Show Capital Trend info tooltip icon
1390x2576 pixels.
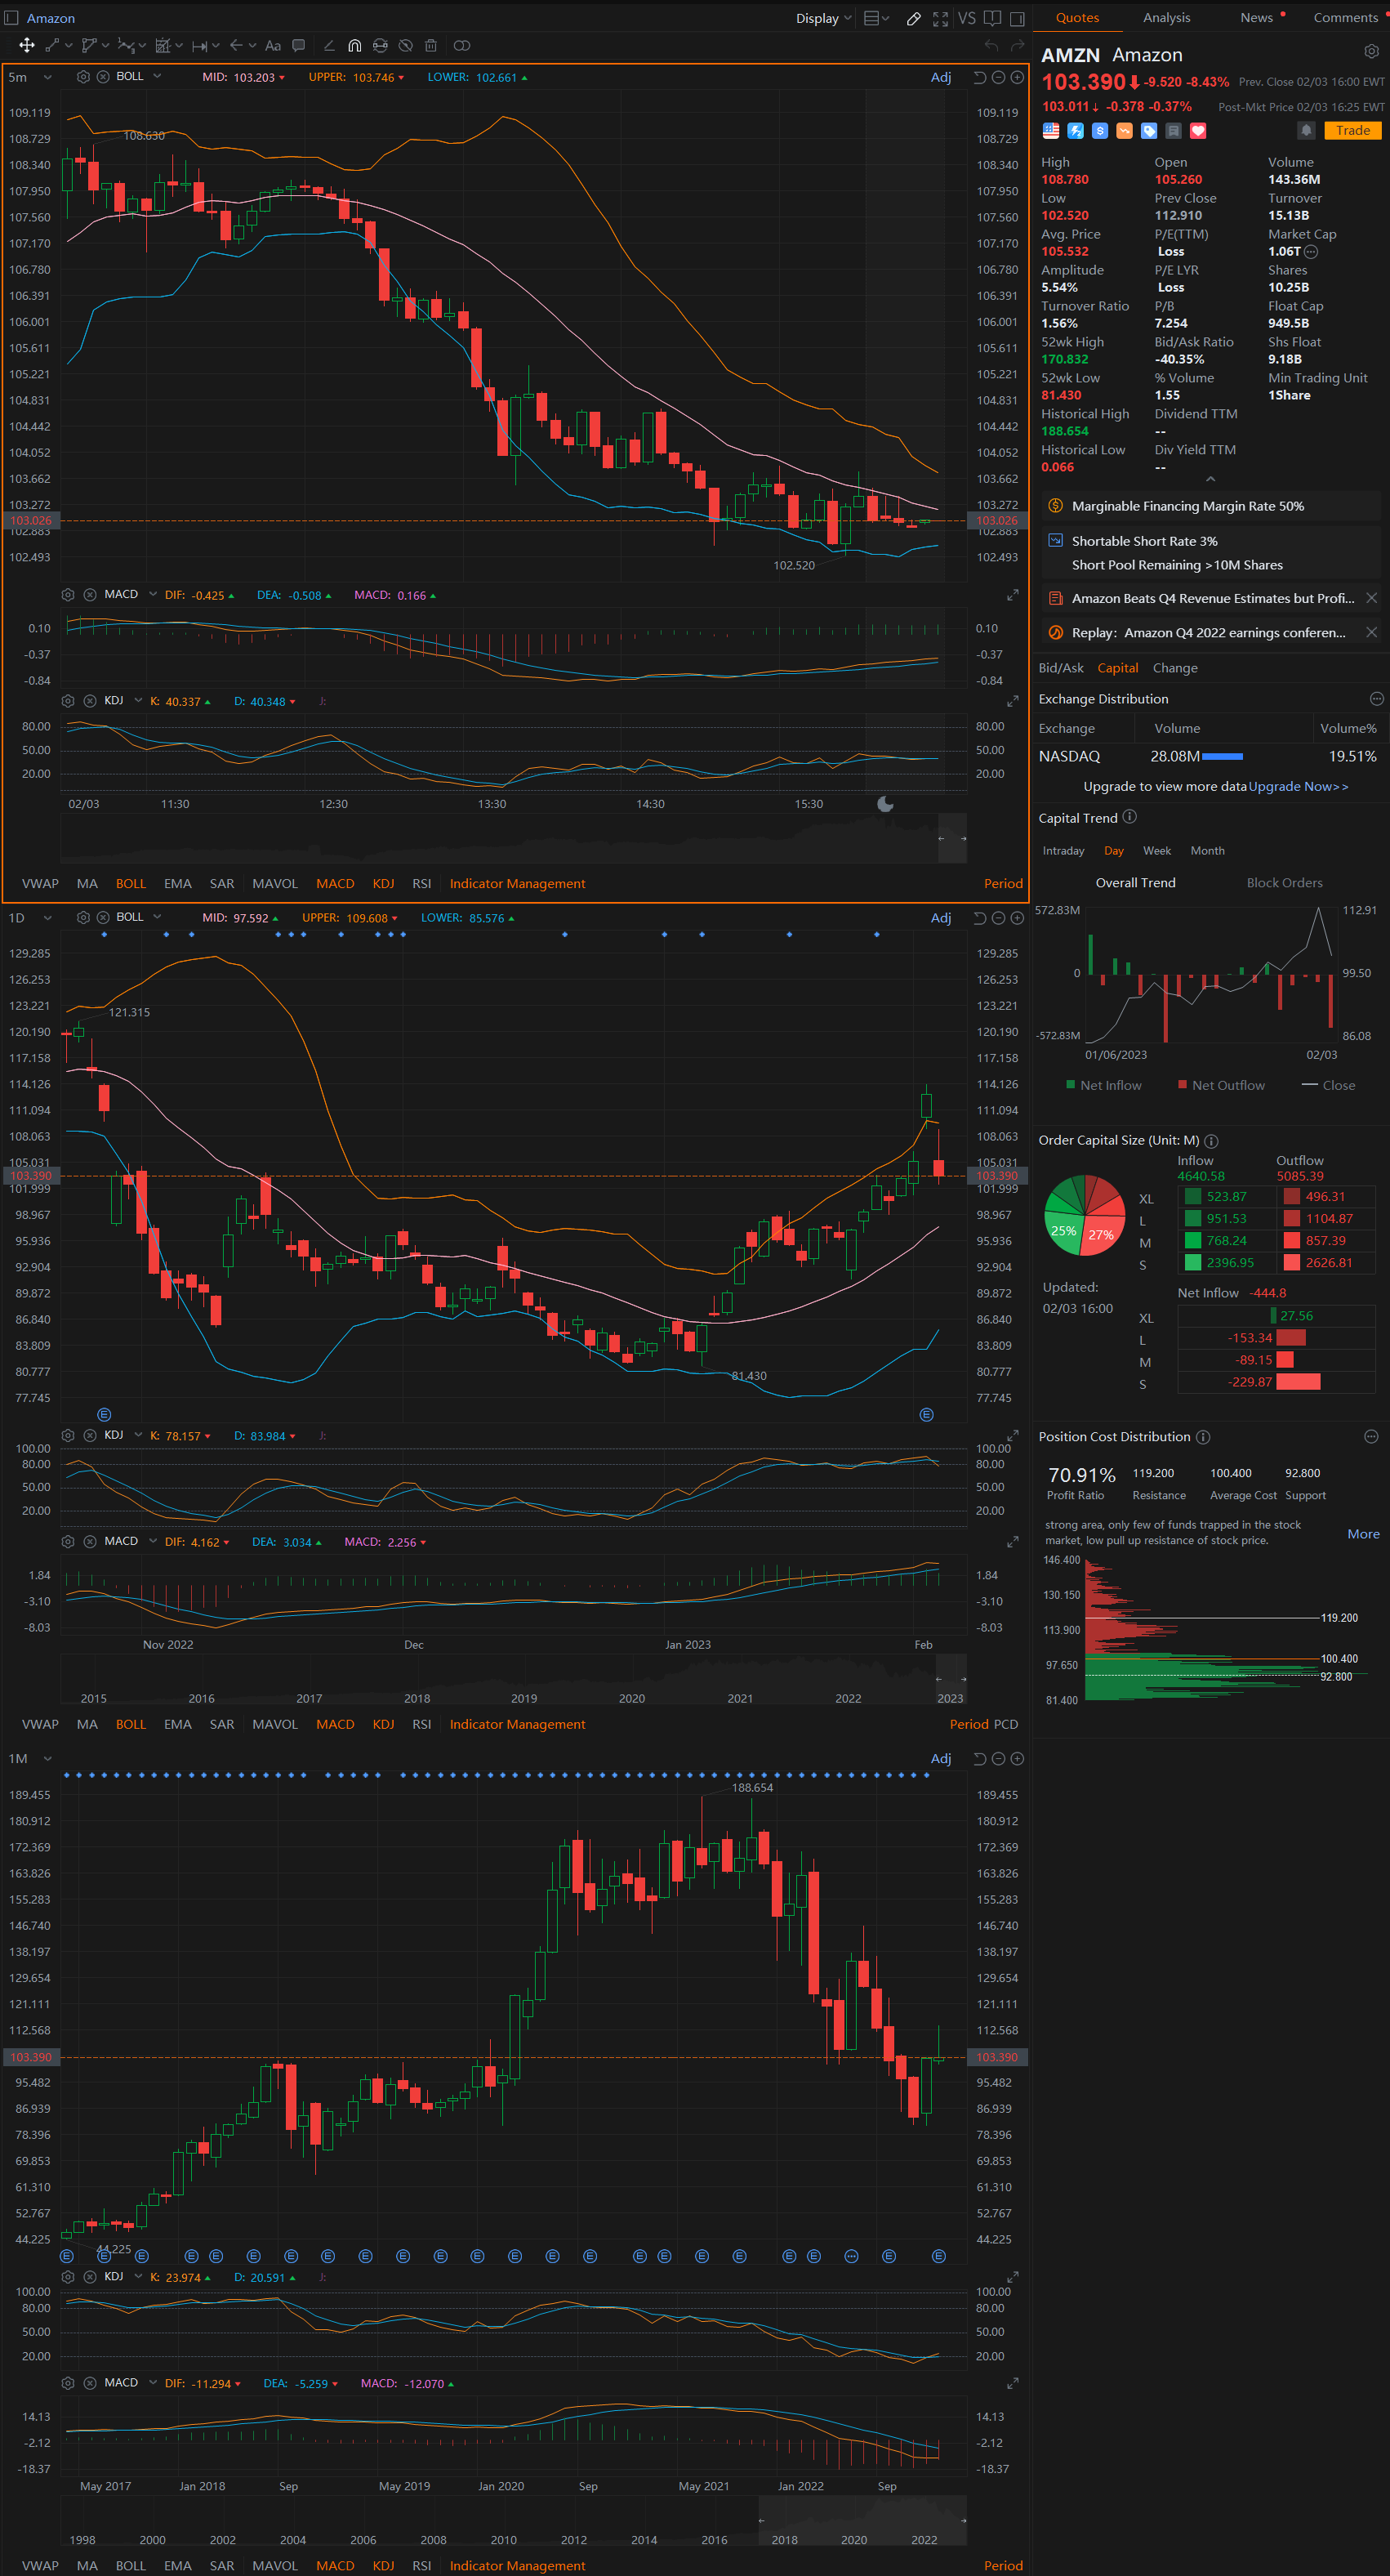(1129, 817)
